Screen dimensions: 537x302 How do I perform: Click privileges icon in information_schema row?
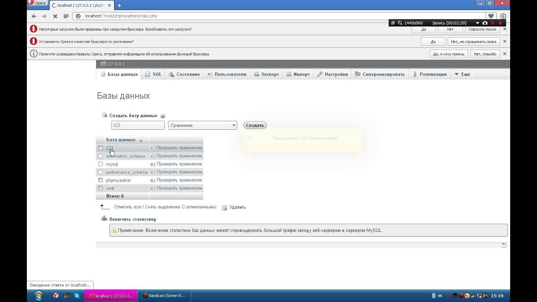tap(153, 156)
